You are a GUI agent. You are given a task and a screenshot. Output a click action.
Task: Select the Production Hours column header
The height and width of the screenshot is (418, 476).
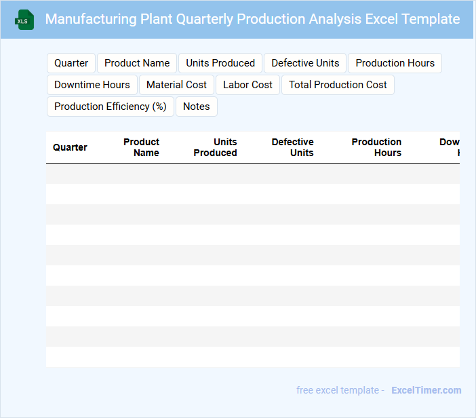pyautogui.click(x=376, y=147)
